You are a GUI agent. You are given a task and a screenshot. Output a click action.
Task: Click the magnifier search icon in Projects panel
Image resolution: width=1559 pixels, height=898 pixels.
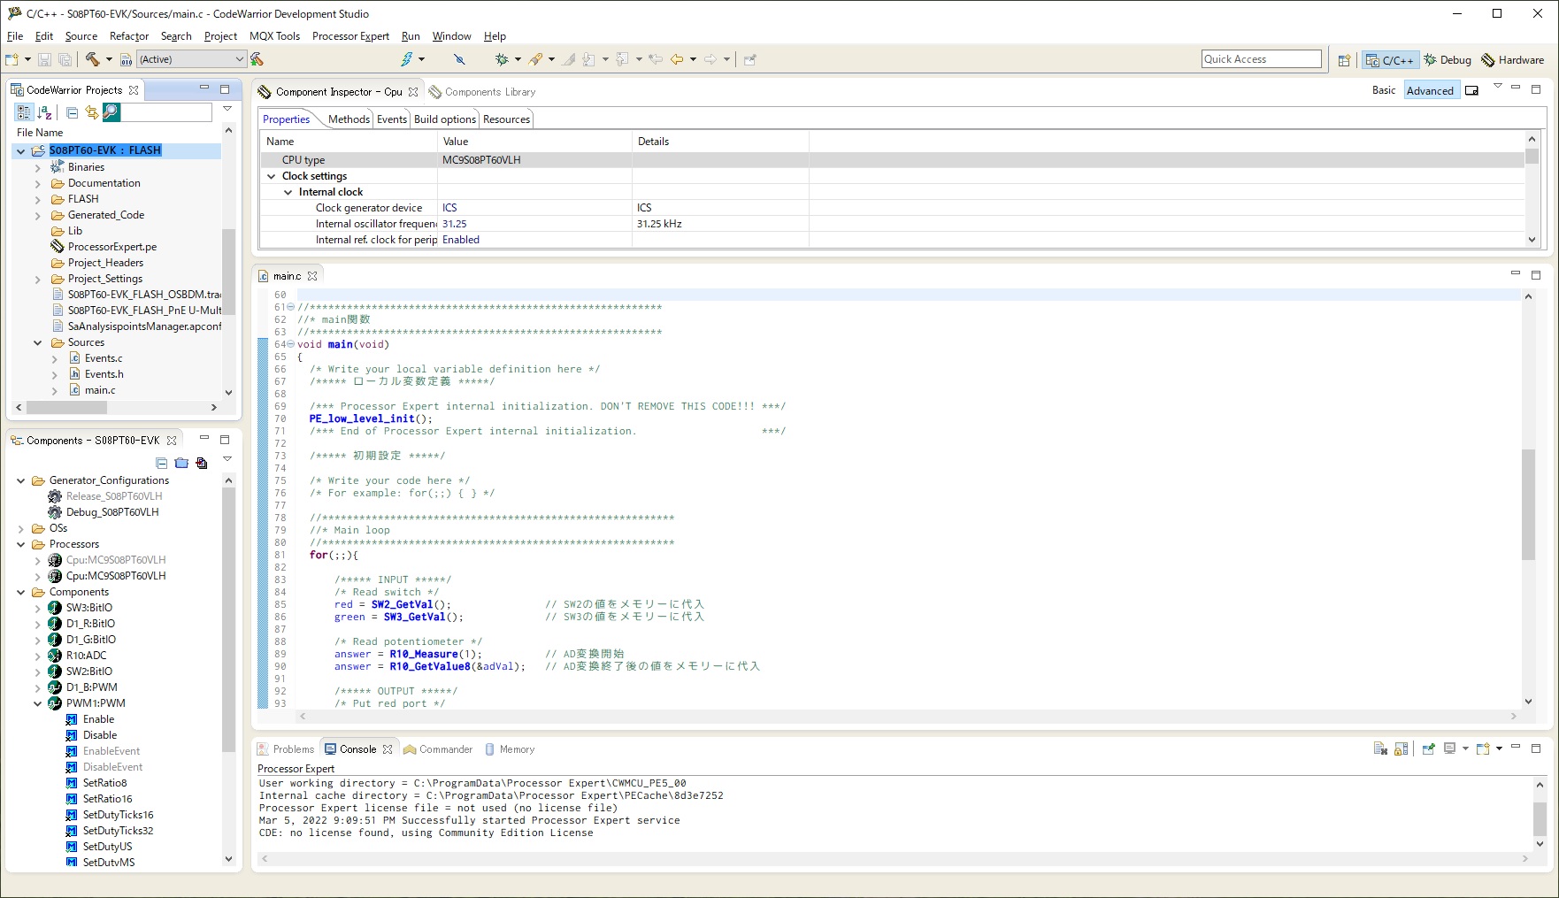(x=111, y=111)
